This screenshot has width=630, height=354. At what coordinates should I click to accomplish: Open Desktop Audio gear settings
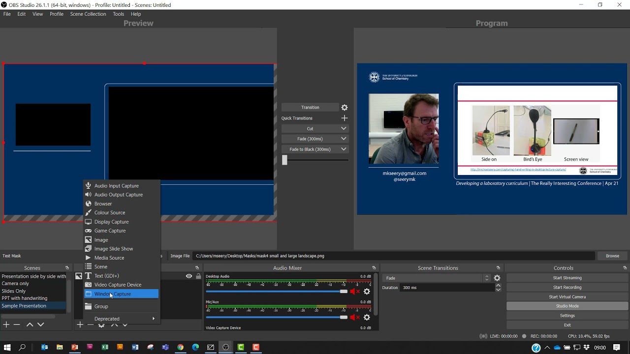click(x=367, y=292)
